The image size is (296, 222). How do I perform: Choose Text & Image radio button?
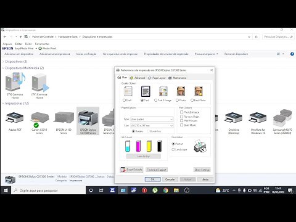coord(155,101)
